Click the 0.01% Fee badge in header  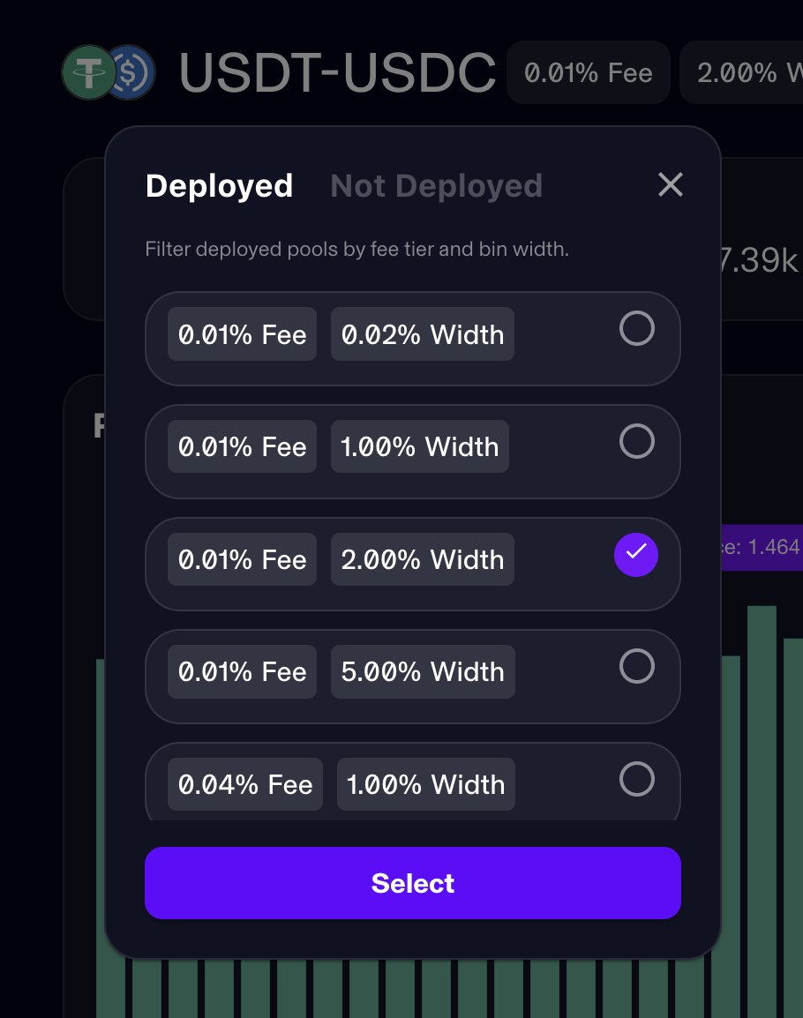coord(588,72)
